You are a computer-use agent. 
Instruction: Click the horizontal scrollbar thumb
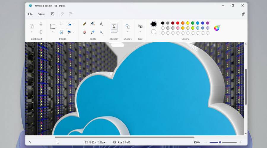click(x=125, y=137)
